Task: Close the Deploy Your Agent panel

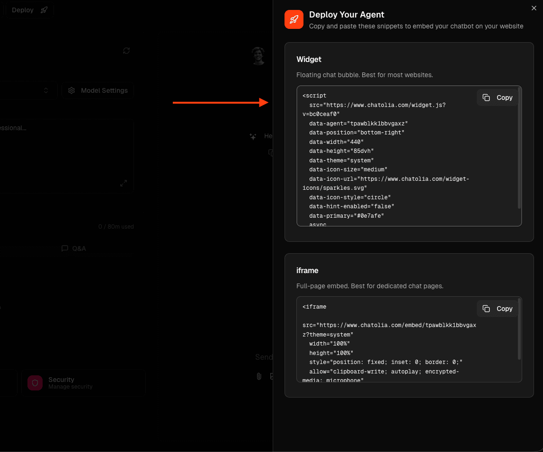Action: [x=534, y=8]
